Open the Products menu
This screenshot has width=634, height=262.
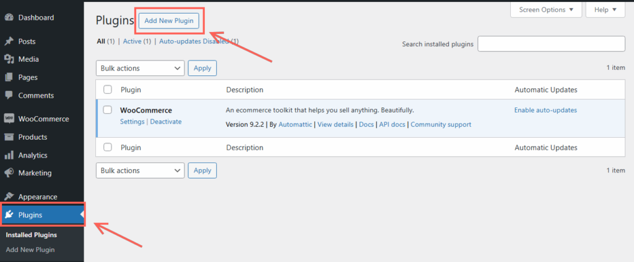(33, 137)
